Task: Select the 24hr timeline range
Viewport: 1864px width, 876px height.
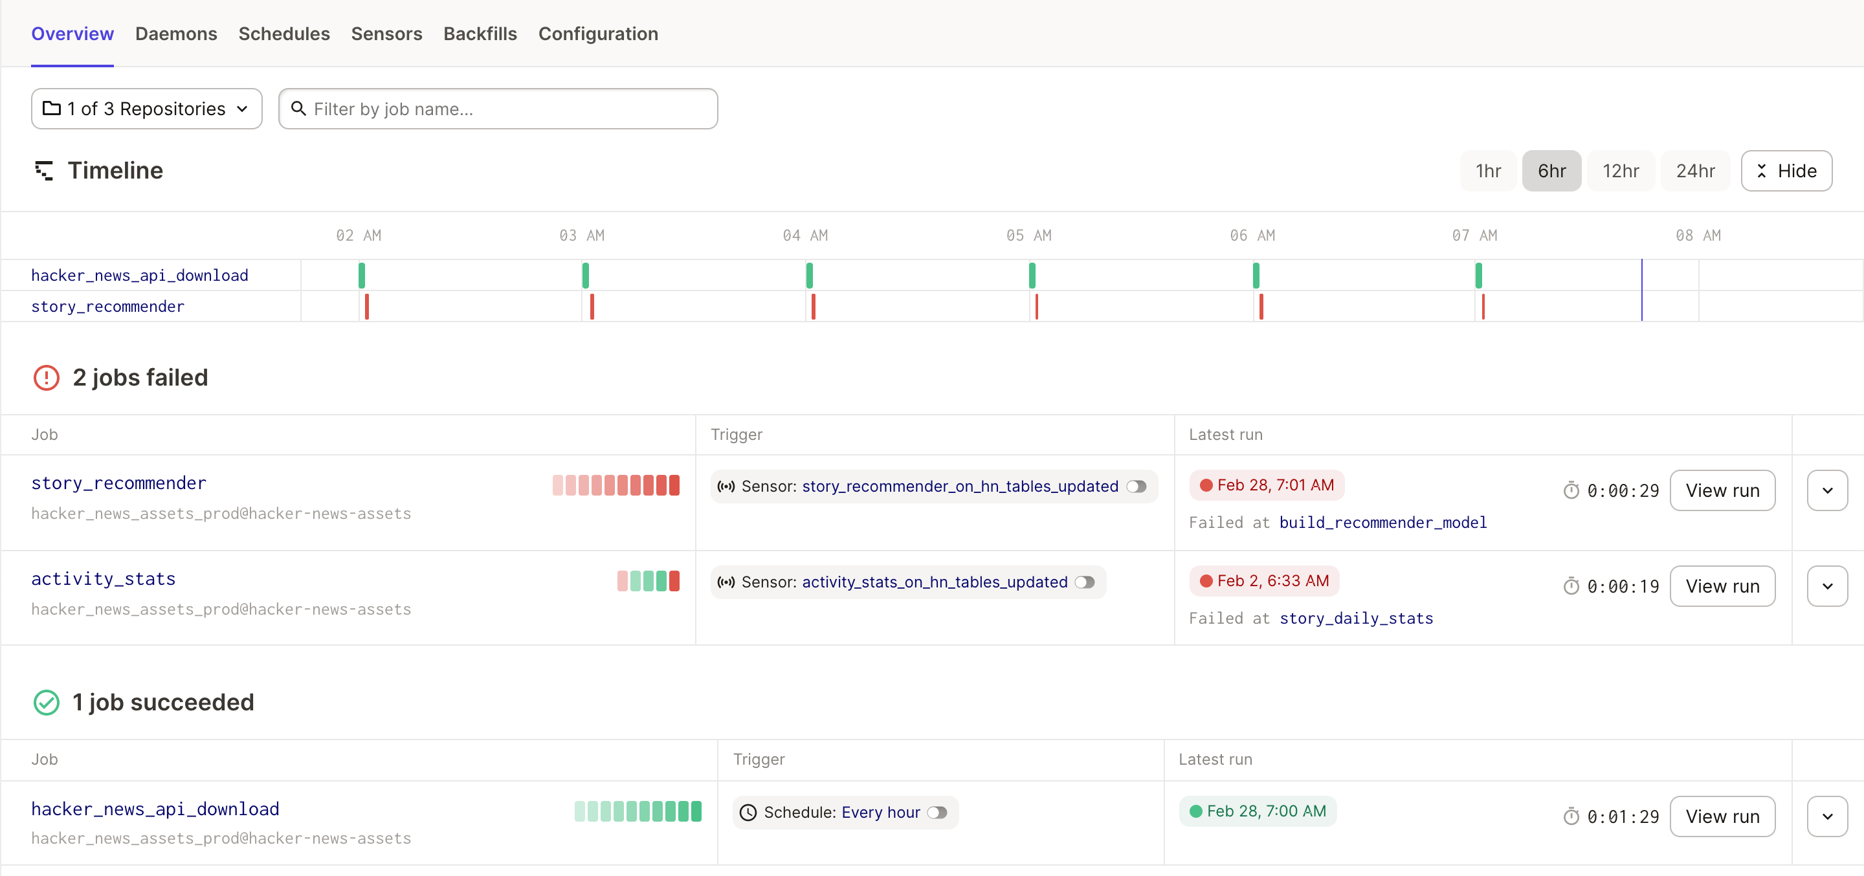Action: [x=1696, y=171]
